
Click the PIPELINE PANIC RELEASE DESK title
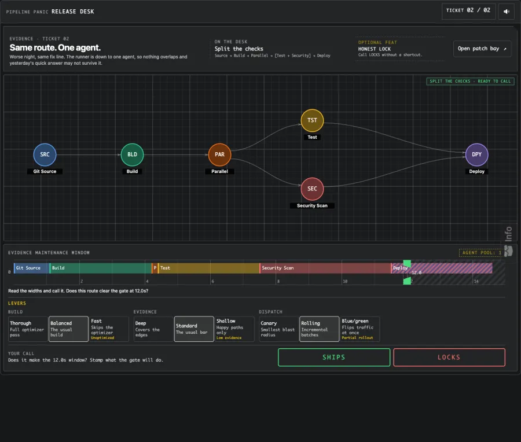50,12
